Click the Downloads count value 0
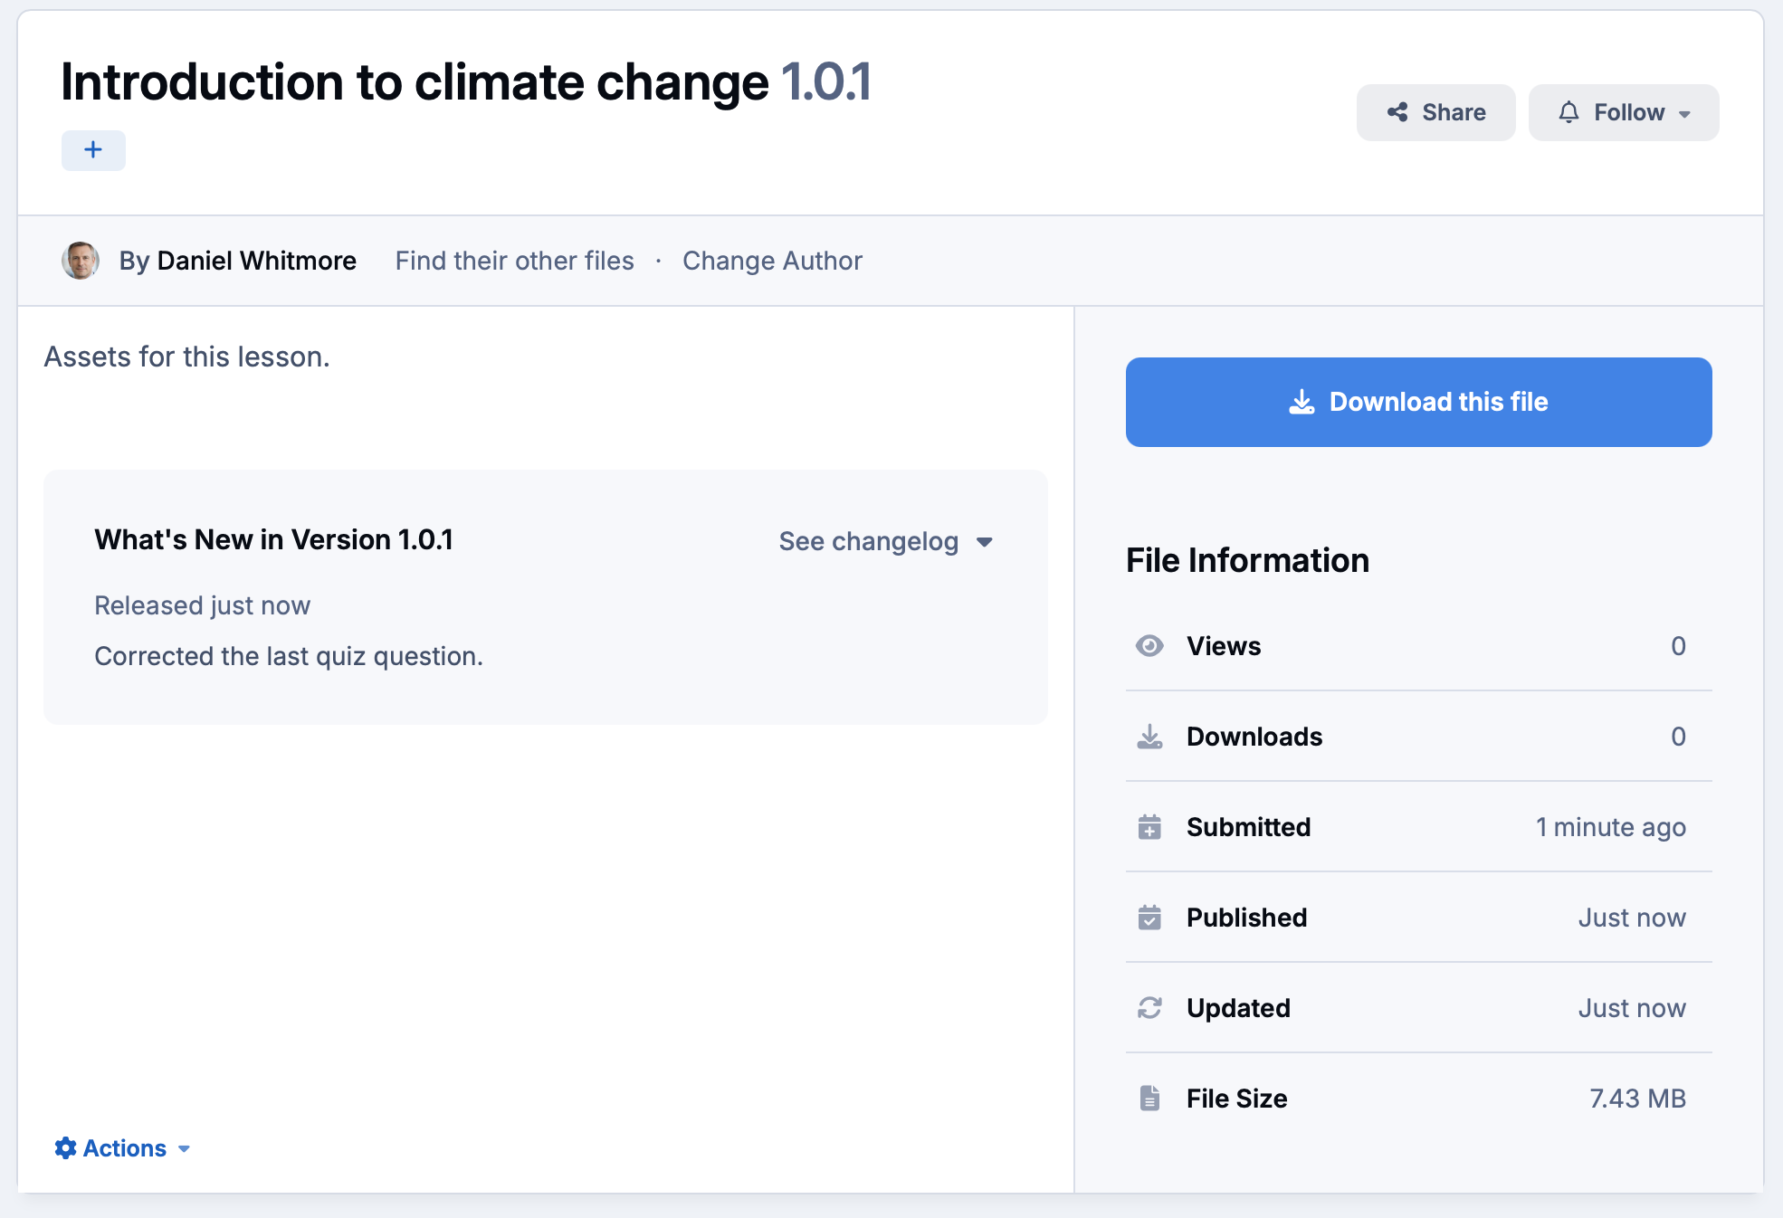This screenshot has height=1218, width=1783. click(1678, 737)
